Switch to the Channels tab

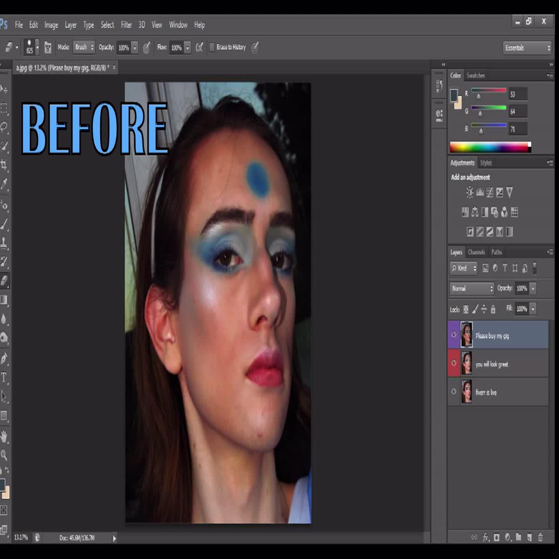pyautogui.click(x=476, y=252)
